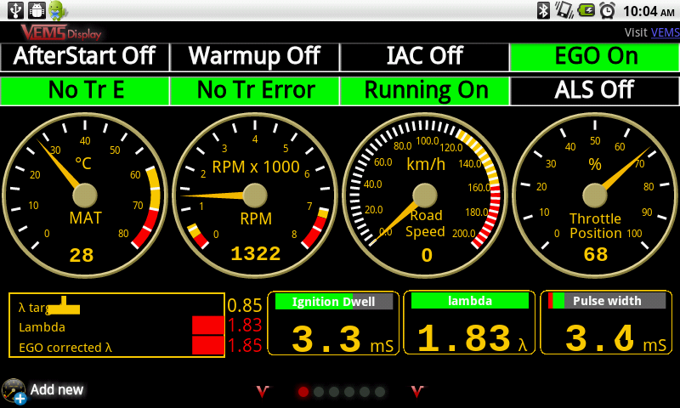Switch to the second page dot

[x=319, y=392]
